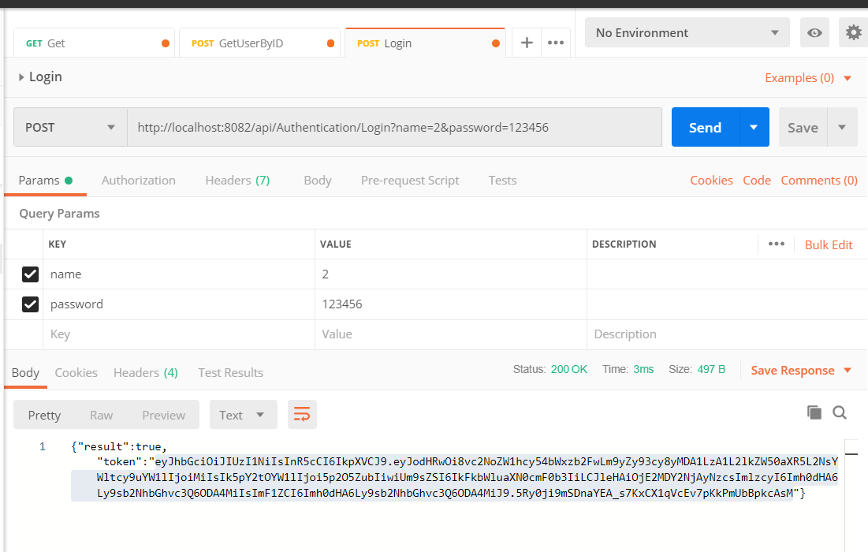868x552 pixels.
Task: Open manage environments gear icon
Action: tap(854, 32)
